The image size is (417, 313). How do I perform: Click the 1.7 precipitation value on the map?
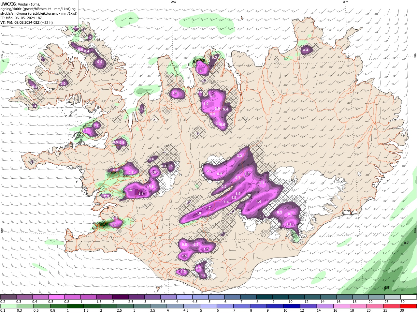(208, 208)
